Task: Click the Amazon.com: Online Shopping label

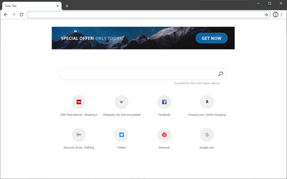Action: click(207, 115)
